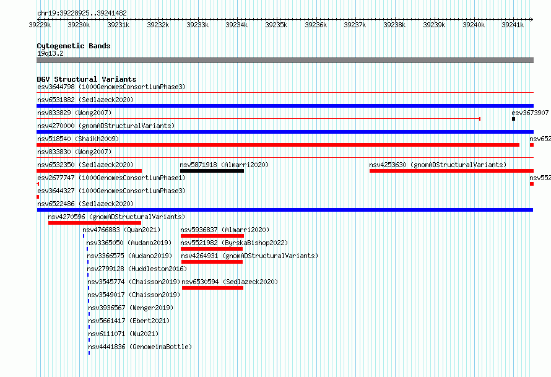Click nsv3936567 (Wenger2019) label
This screenshot has width=551, height=377.
(x=131, y=308)
